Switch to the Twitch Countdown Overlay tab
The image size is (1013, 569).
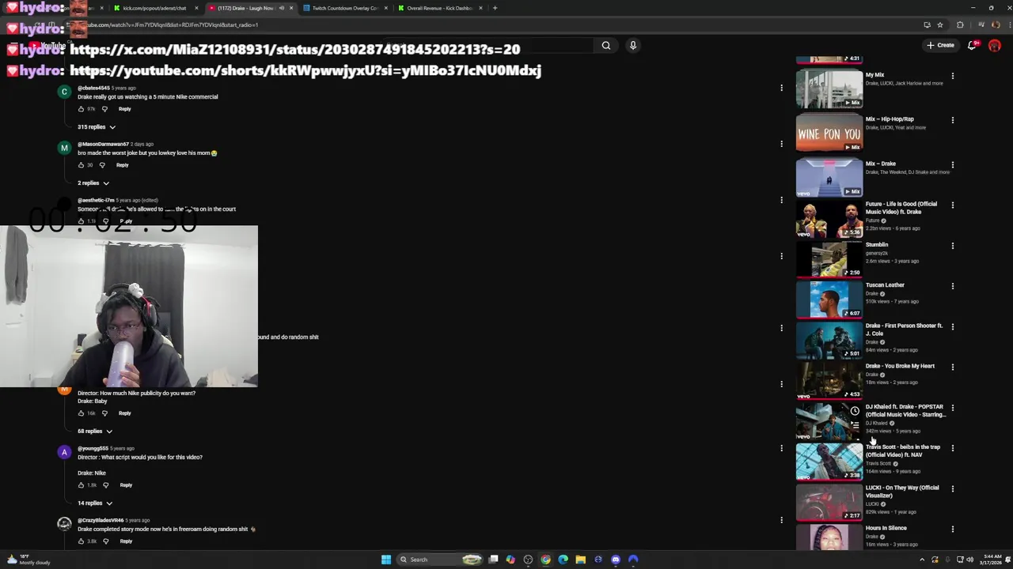point(344,8)
